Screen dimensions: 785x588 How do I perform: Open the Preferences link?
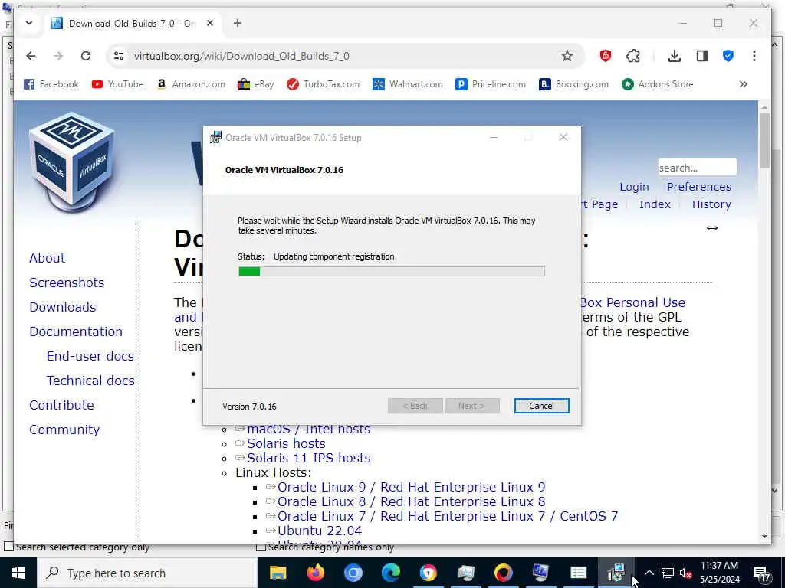[x=699, y=187]
